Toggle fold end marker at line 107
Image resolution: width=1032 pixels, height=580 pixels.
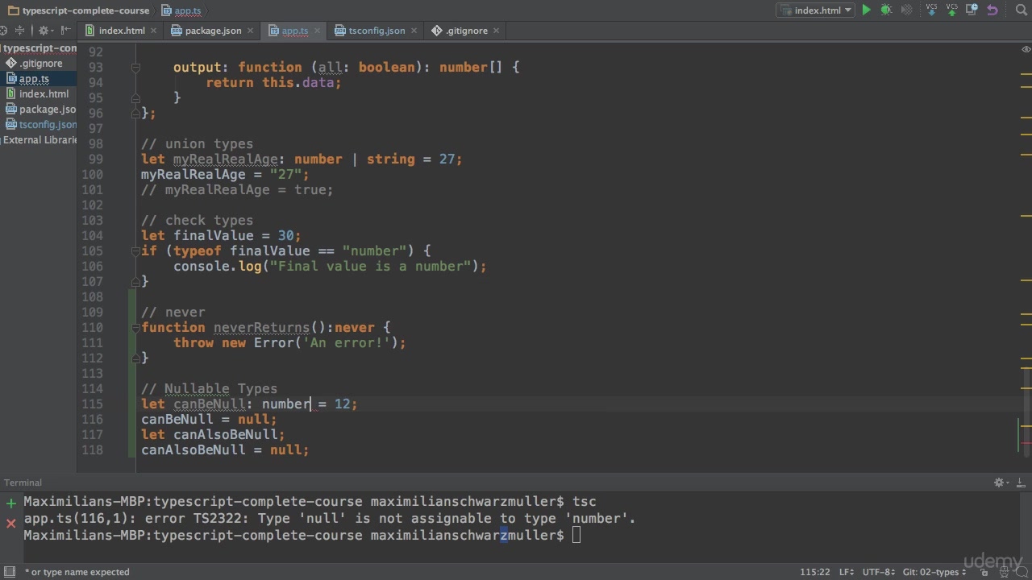click(x=135, y=282)
